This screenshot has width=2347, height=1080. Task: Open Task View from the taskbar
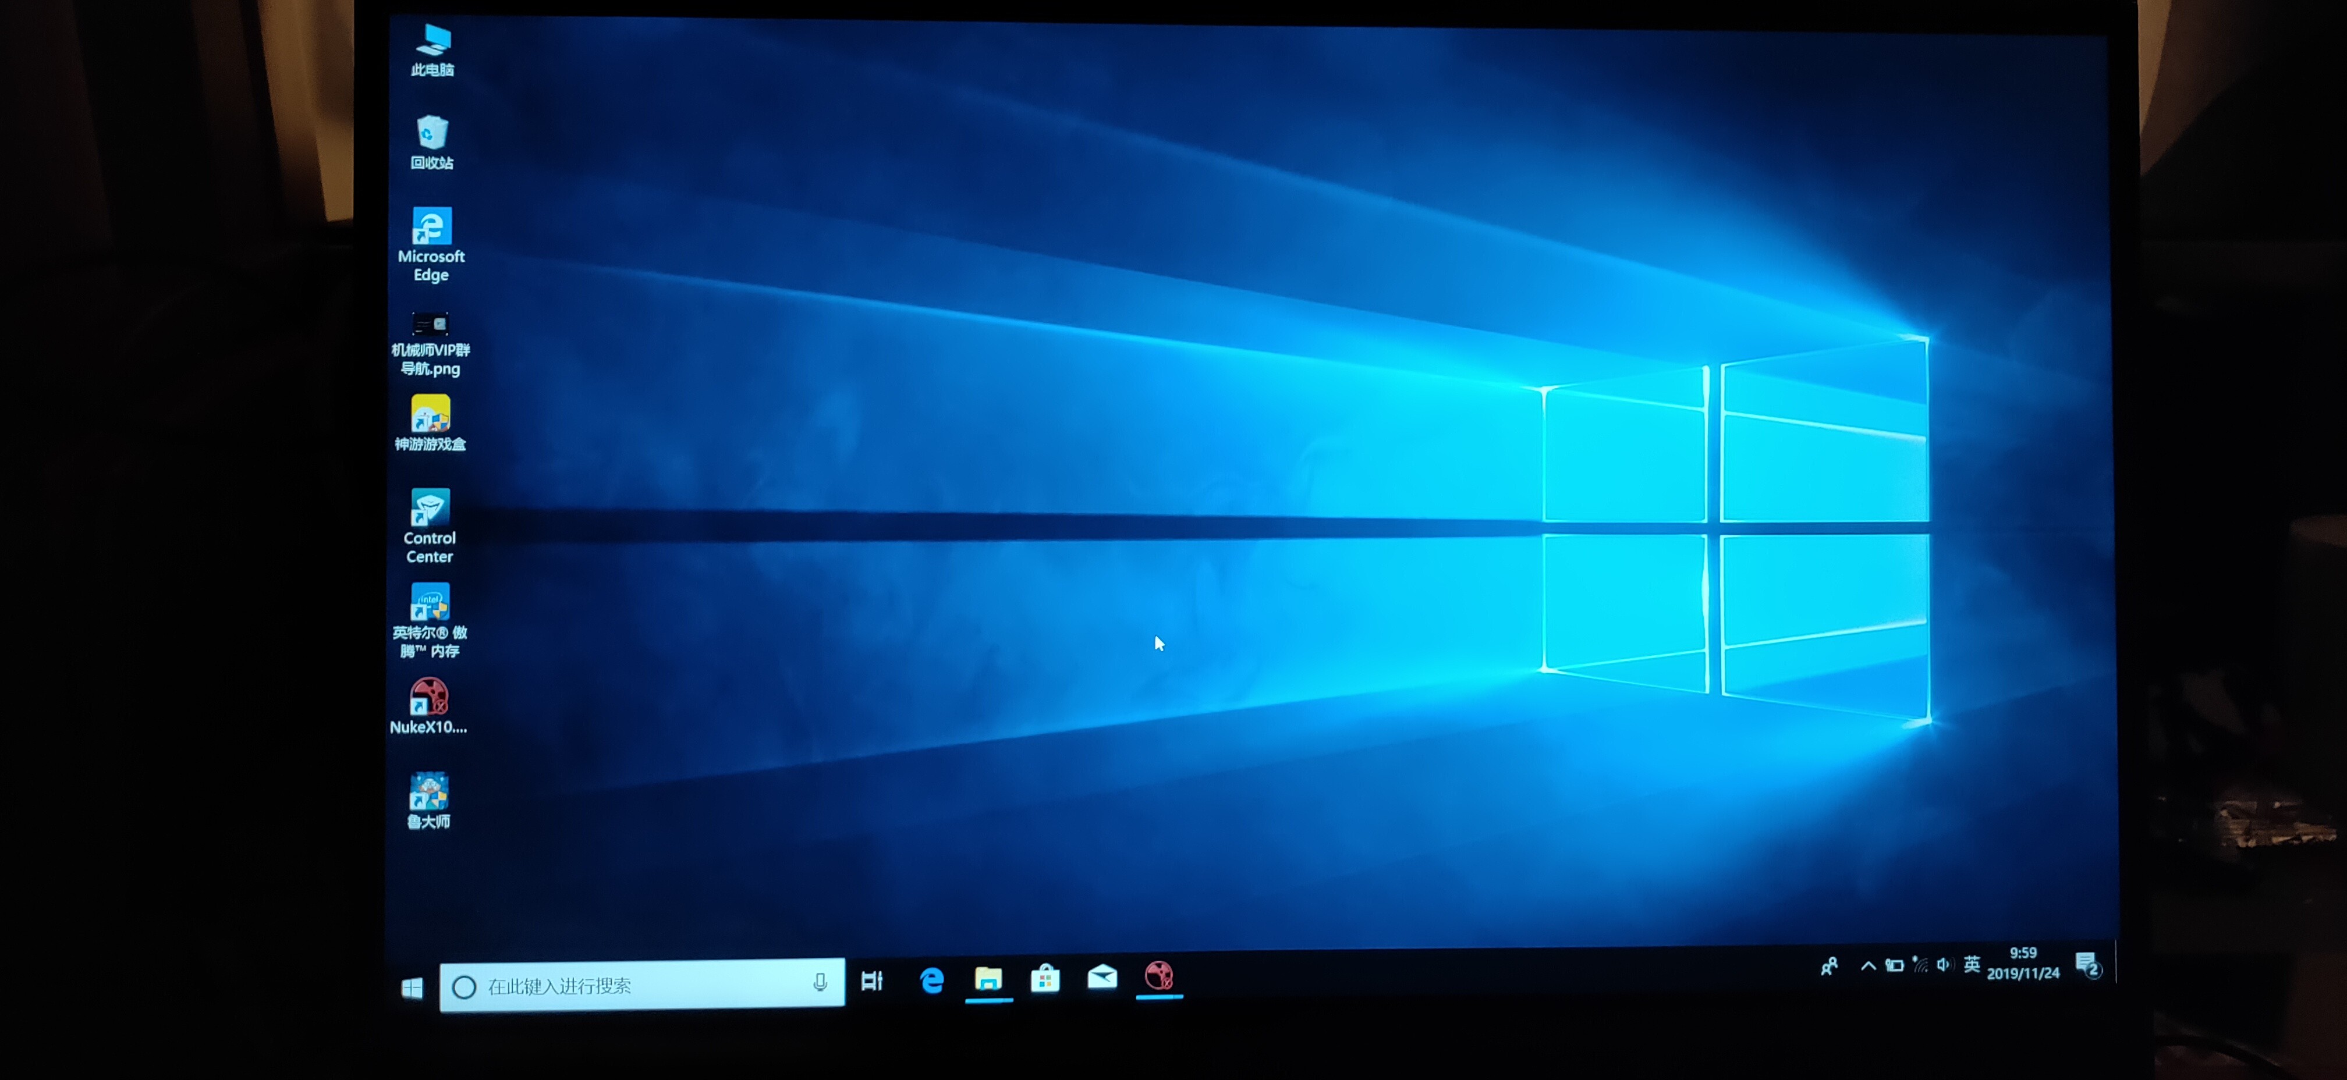872,980
